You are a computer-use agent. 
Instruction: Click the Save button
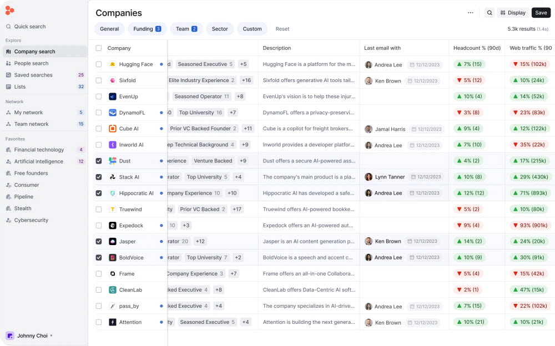point(541,13)
